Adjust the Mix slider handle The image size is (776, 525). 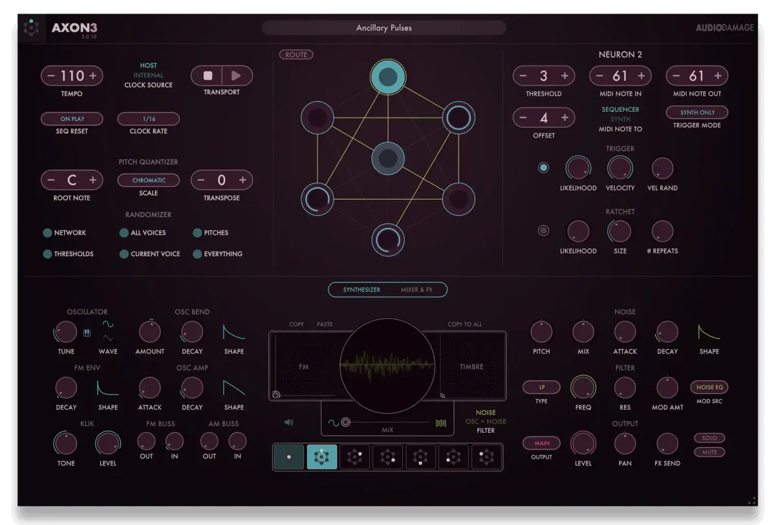(x=346, y=422)
